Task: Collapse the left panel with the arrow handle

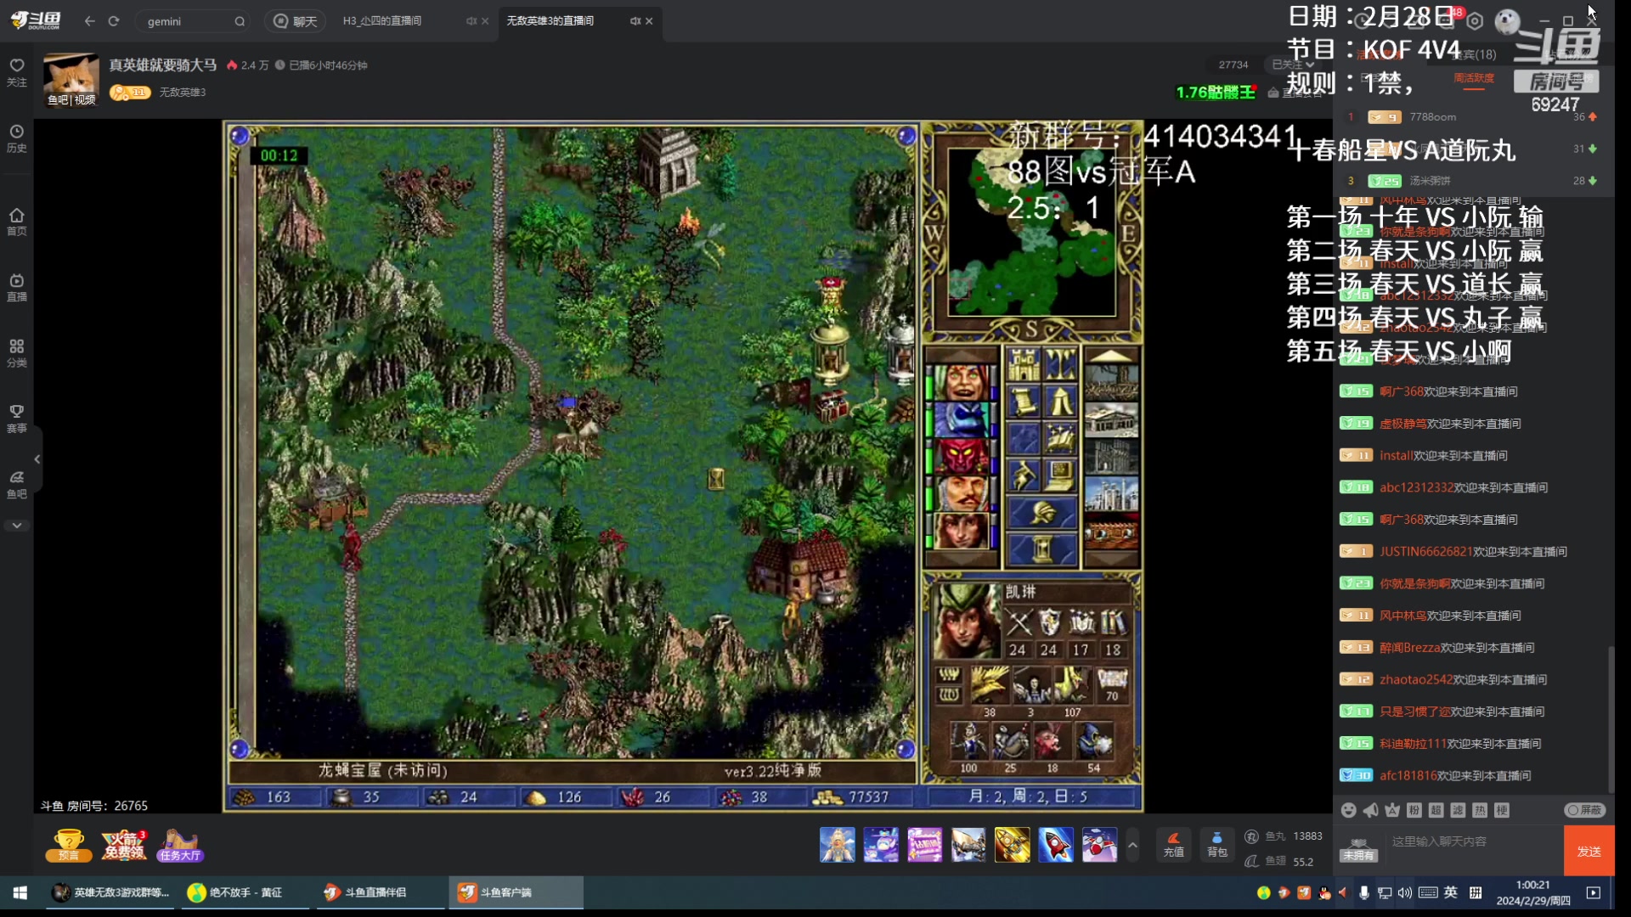Action: 37,458
